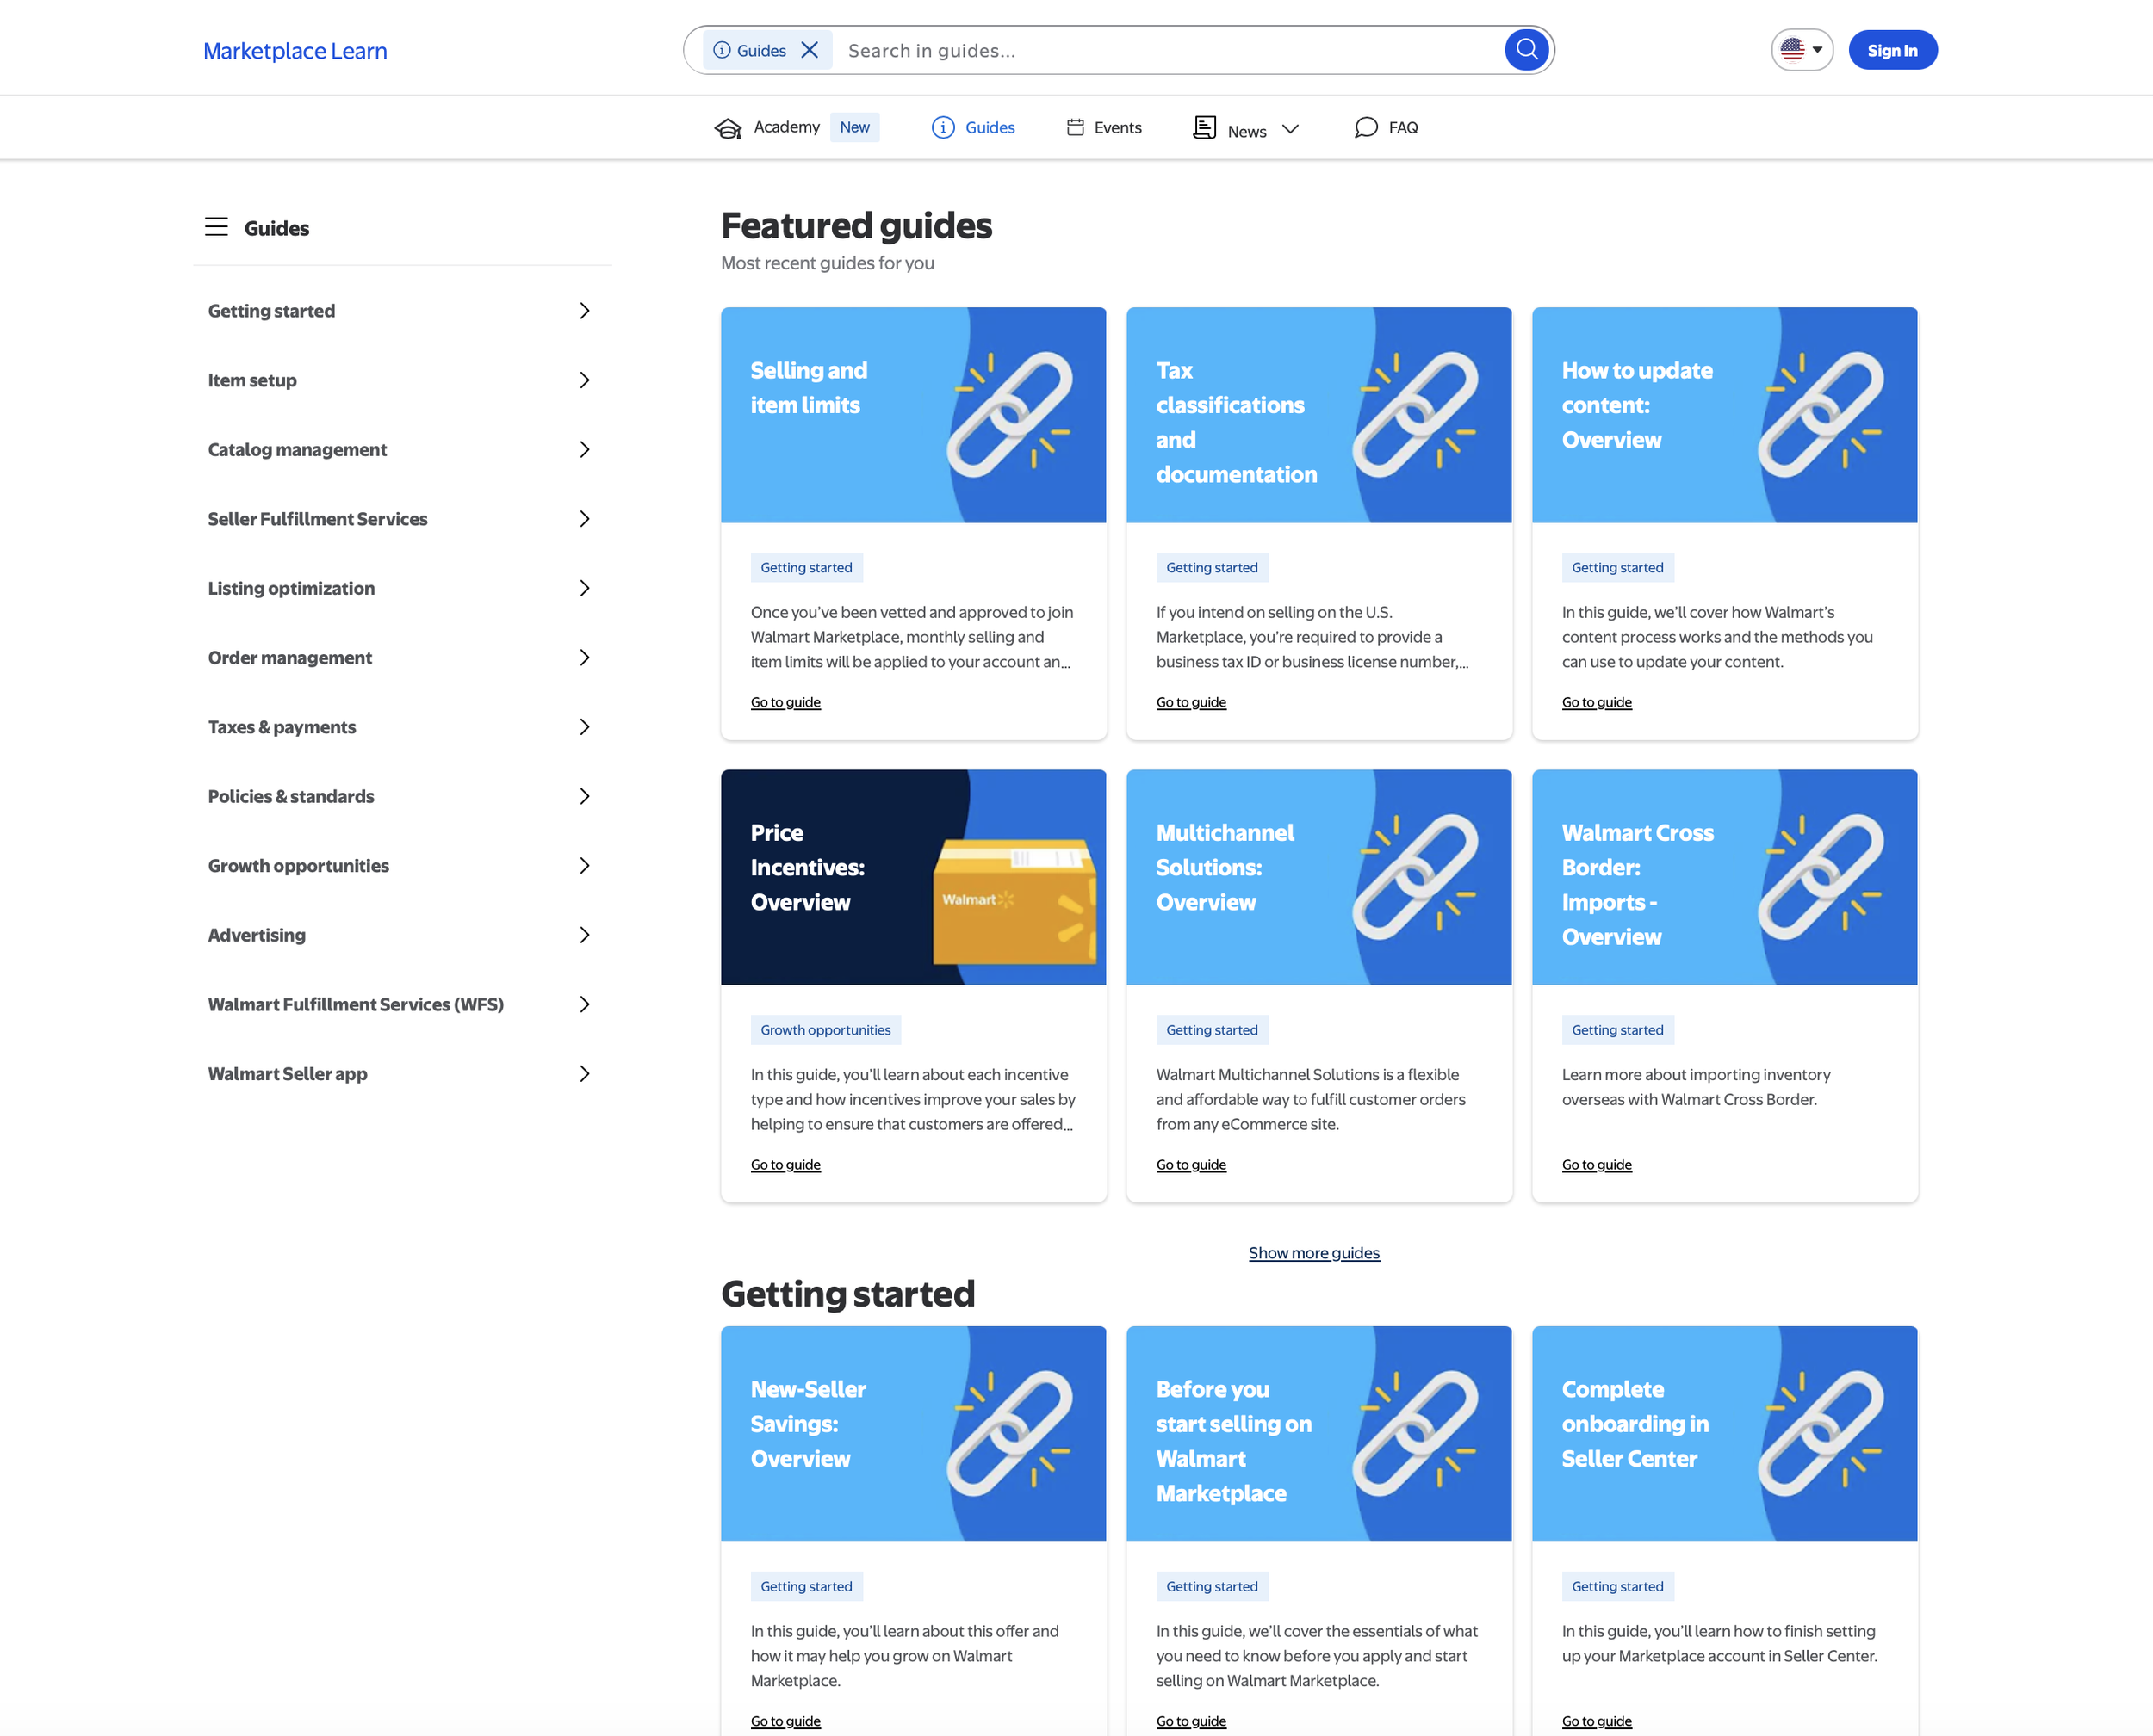Open the Price Incentives Overview card image
The width and height of the screenshot is (2153, 1736).
coord(912,877)
